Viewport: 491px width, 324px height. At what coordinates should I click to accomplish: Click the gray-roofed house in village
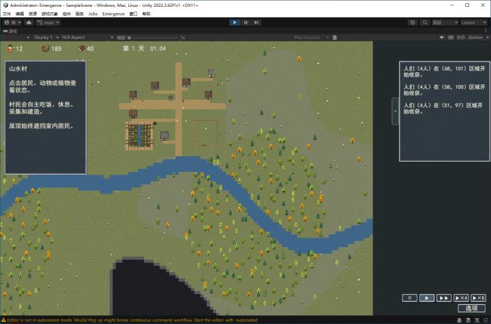(x=211, y=73)
